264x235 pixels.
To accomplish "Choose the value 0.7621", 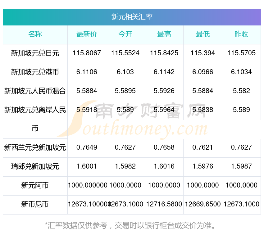I will coord(203,147).
